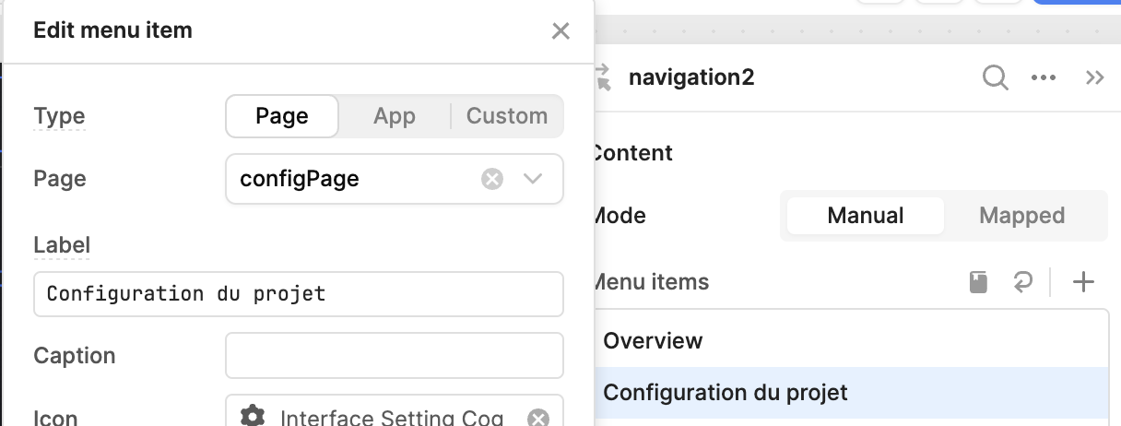Click the navigation2 component cursor icon
The image size is (1121, 426).
pos(603,77)
